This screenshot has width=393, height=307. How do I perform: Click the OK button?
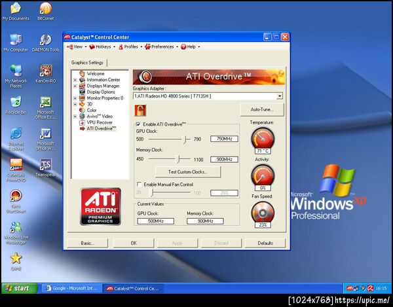point(134,243)
